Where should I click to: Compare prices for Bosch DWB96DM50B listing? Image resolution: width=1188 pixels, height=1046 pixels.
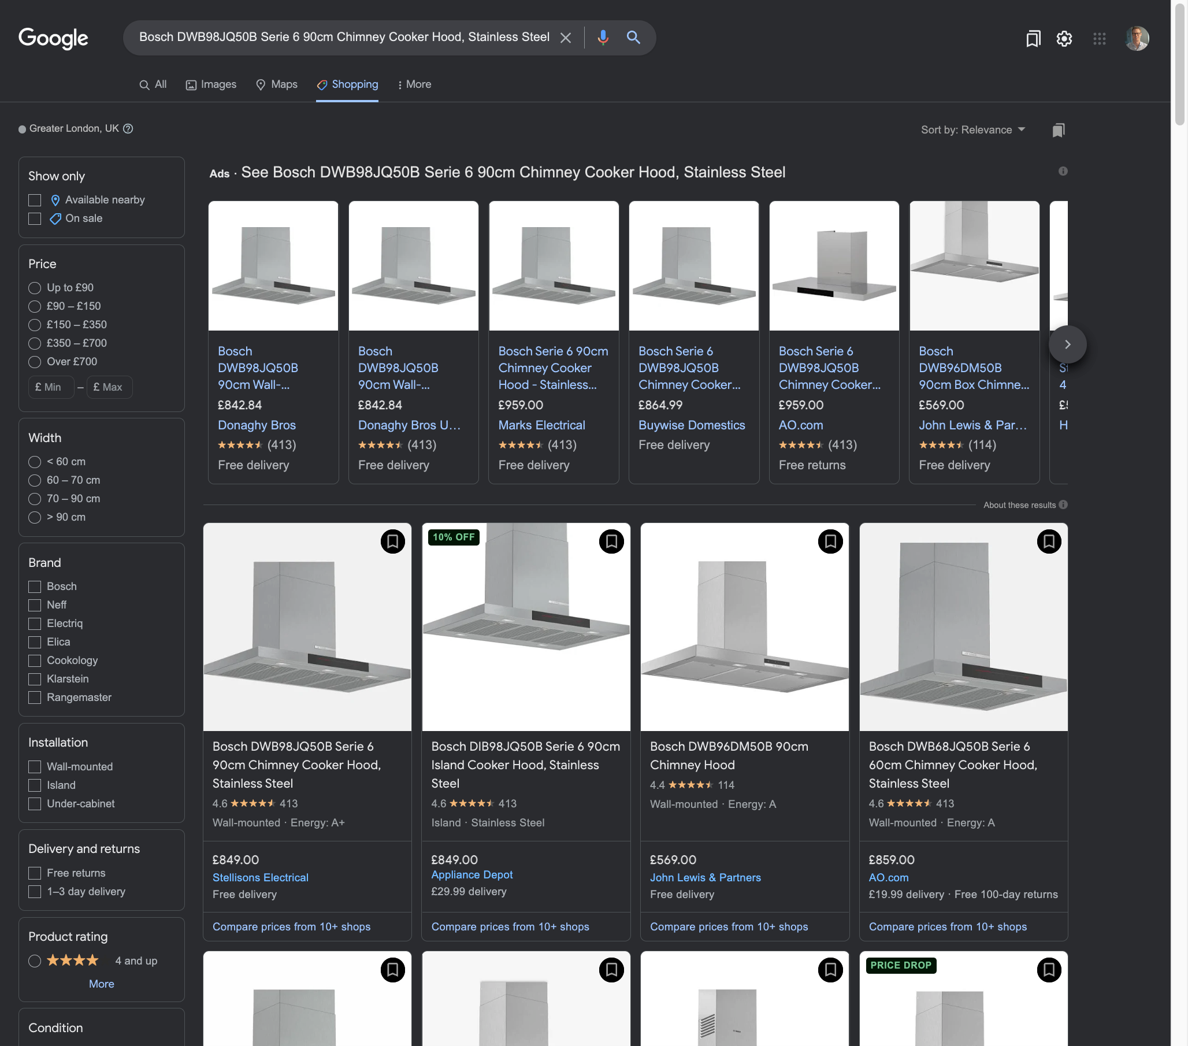pos(728,927)
